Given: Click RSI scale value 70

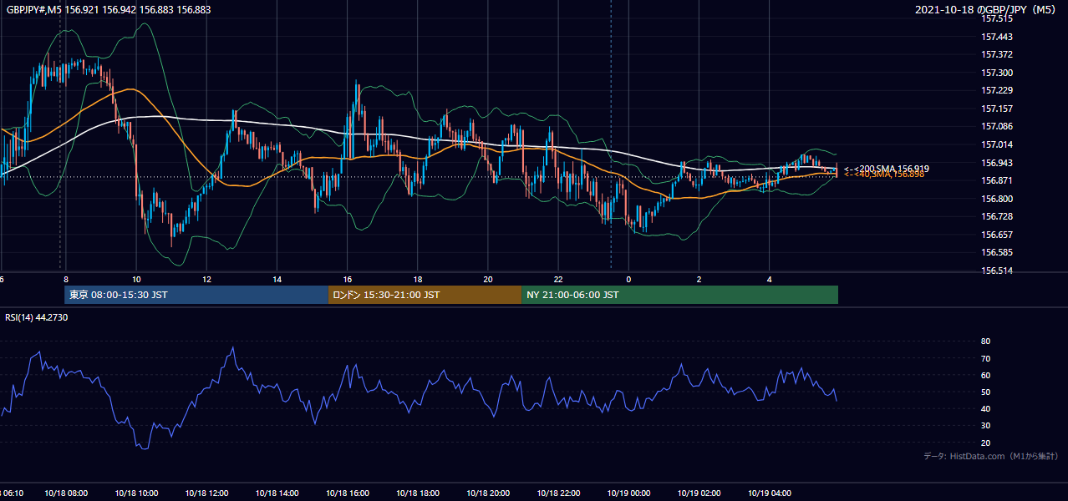Looking at the screenshot, I should (x=985, y=358).
